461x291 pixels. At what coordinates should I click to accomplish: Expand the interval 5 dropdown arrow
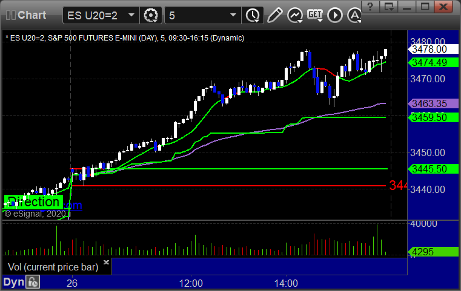[x=233, y=15]
